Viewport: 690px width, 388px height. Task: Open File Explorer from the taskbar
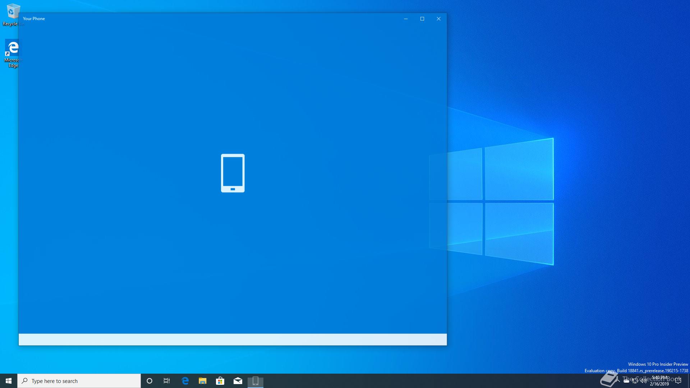pos(203,381)
